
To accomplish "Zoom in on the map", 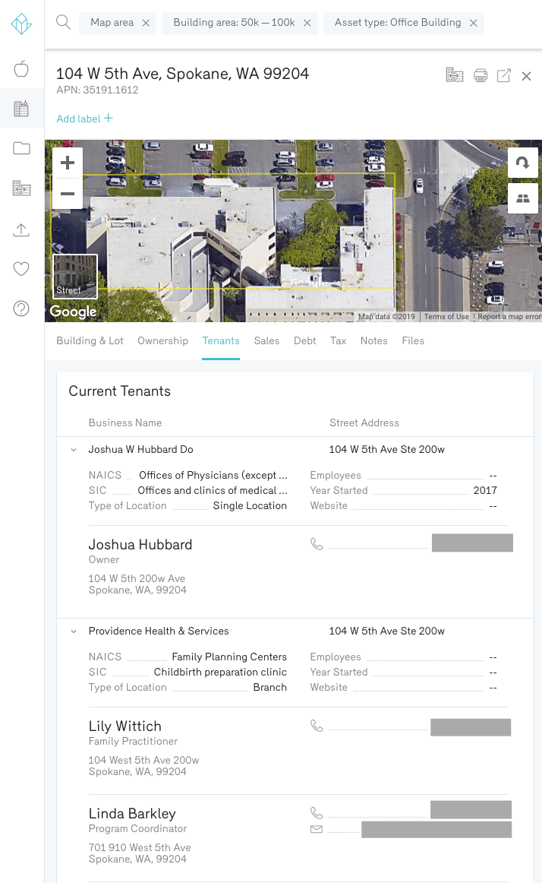I will coord(68,163).
